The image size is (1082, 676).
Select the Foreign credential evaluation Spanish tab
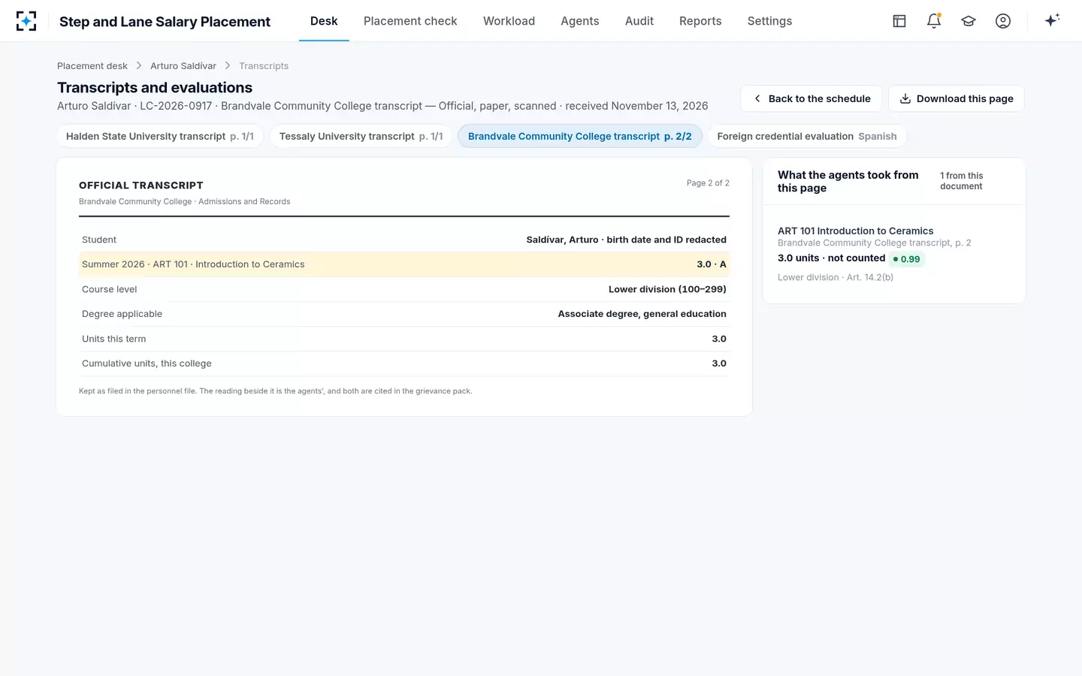tap(807, 136)
